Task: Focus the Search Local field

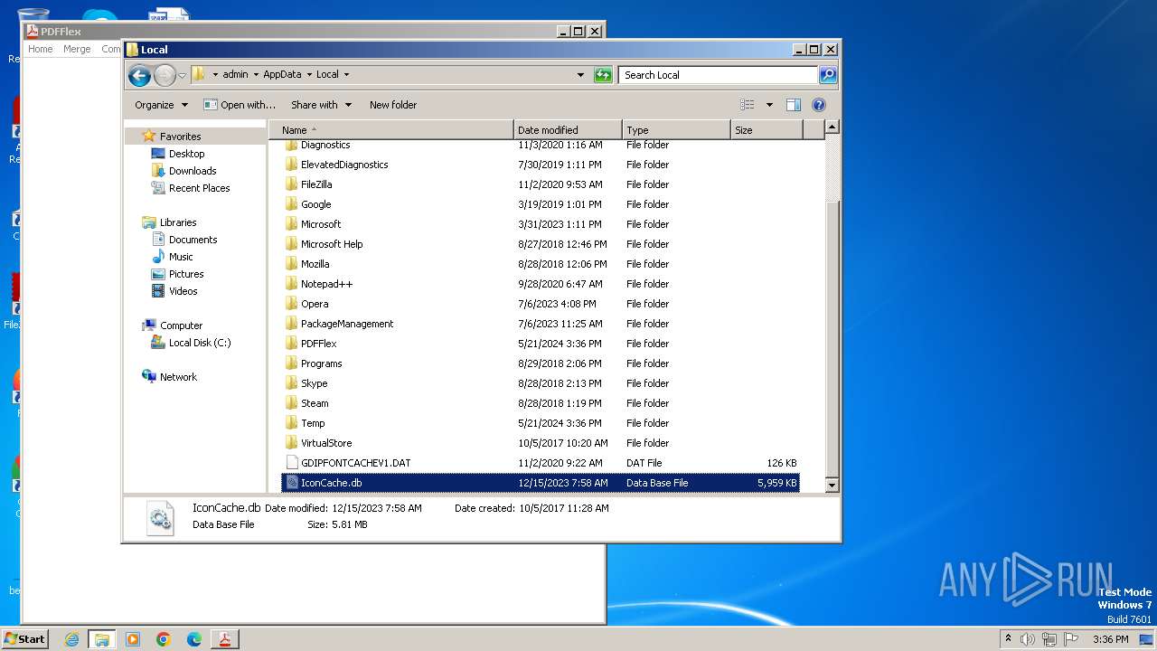Action: (719, 75)
